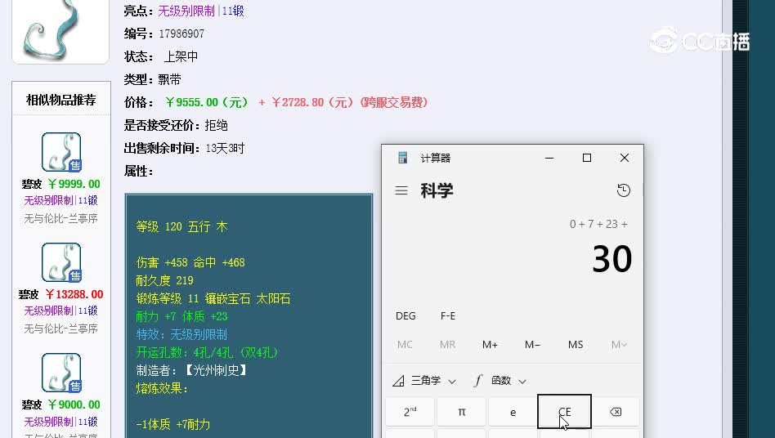
Task: Click the MS memory store button
Action: coord(576,345)
